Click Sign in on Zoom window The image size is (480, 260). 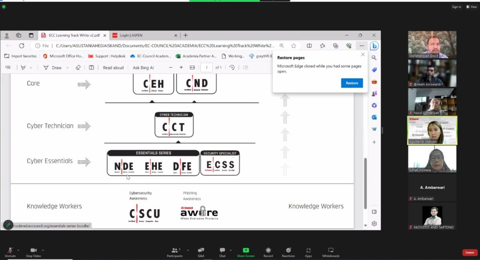(457, 7)
